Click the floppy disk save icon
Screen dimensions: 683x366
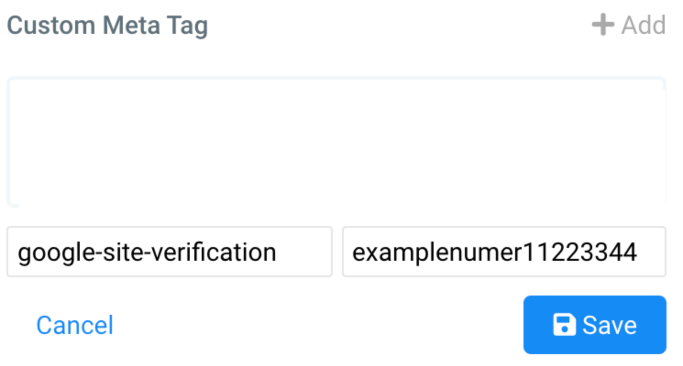point(564,325)
